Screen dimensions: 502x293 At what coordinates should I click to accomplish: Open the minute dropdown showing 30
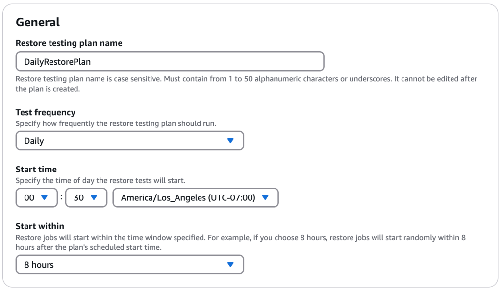tap(86, 197)
